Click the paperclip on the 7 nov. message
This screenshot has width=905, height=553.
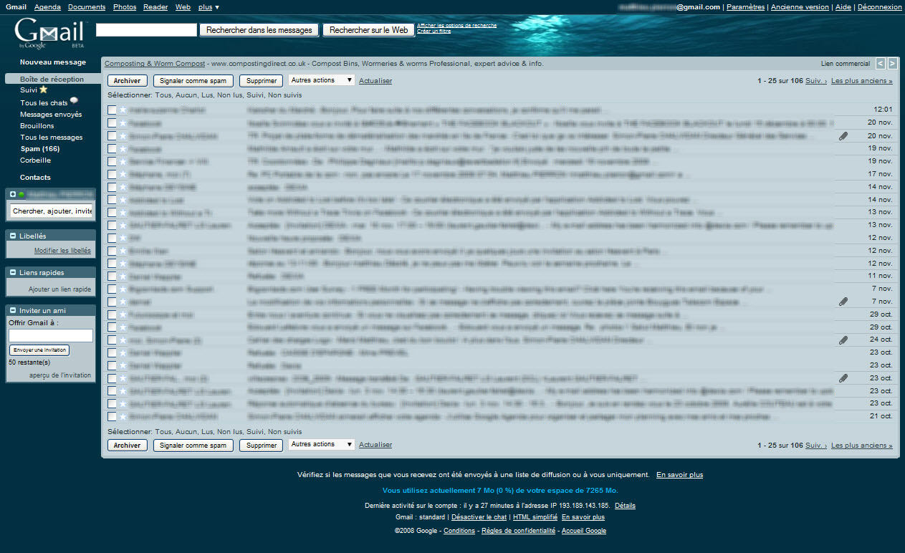pos(843,302)
